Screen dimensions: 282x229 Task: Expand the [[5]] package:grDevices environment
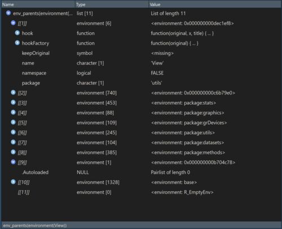click(13, 122)
